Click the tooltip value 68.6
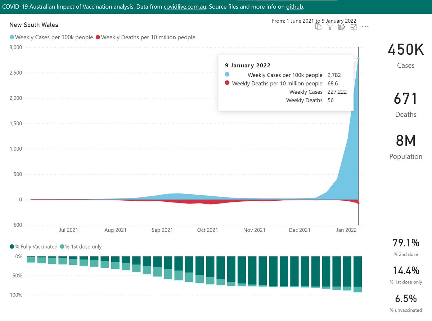Image resolution: width=432 pixels, height=321 pixels. 332,84
